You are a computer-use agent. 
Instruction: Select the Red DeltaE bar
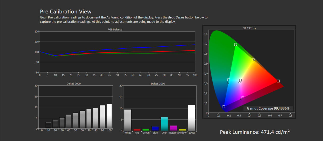tap(137, 130)
